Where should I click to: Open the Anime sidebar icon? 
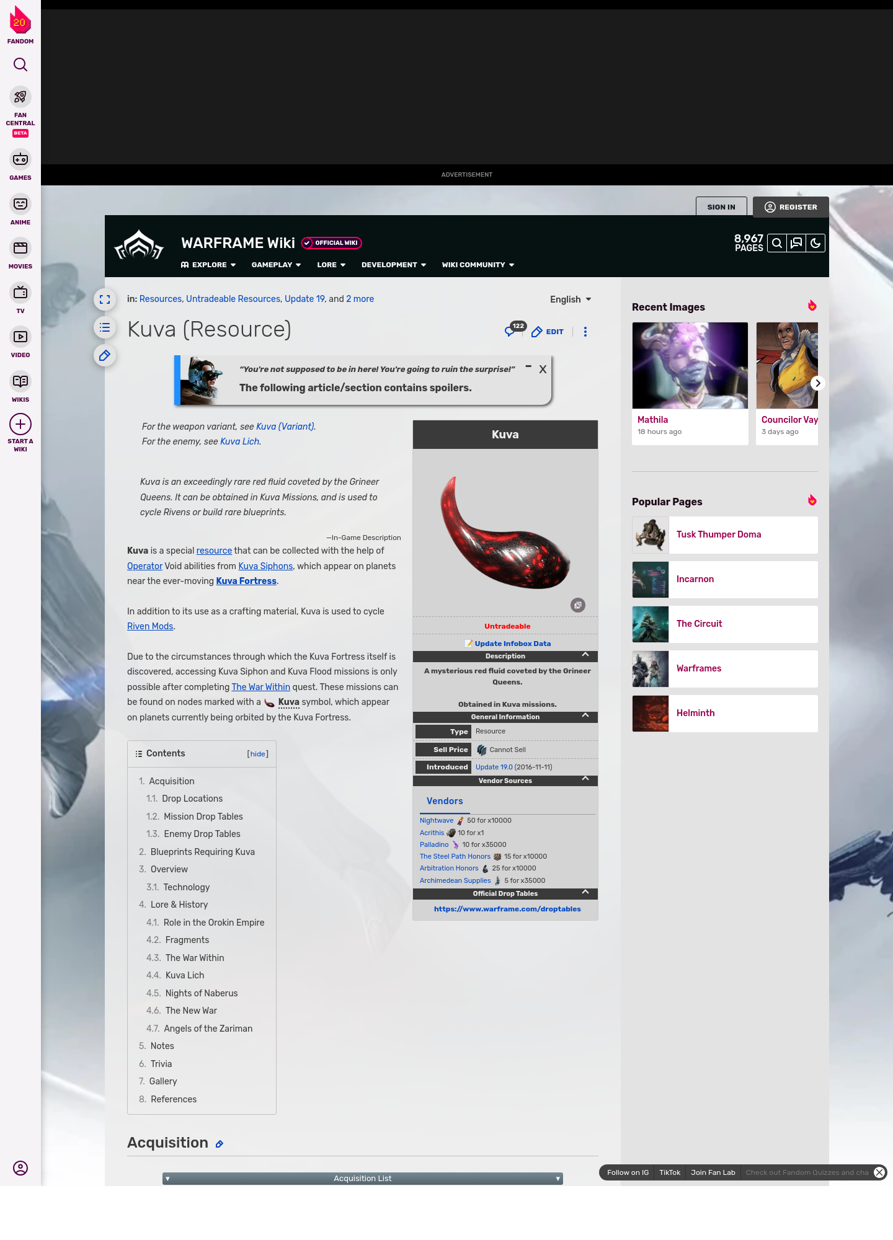click(20, 204)
